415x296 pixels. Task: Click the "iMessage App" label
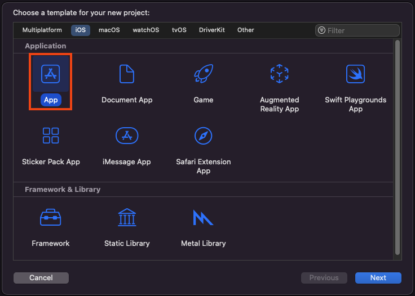click(x=127, y=162)
